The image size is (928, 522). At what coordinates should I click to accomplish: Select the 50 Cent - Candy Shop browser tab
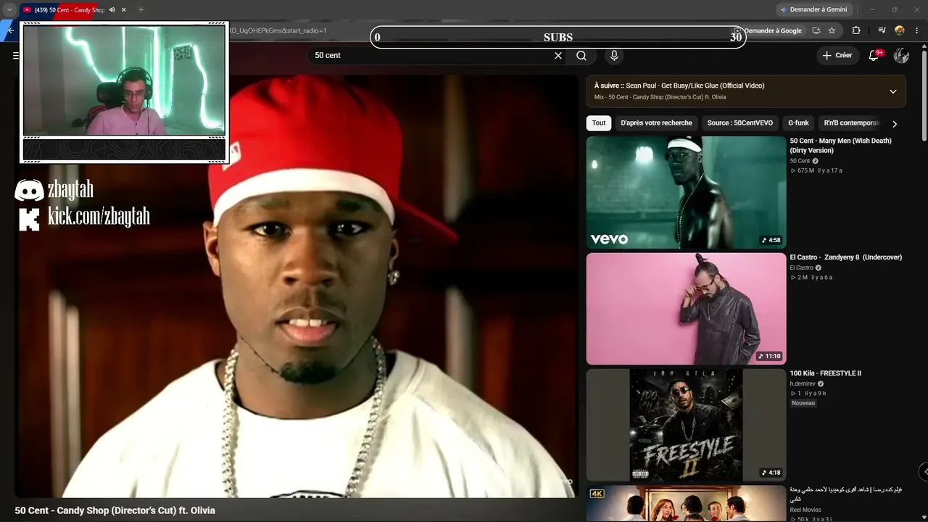tap(69, 10)
